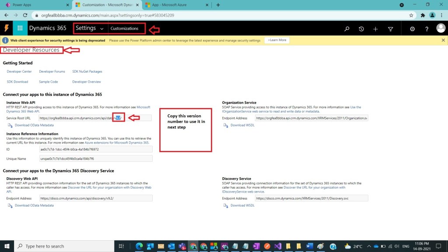Viewport: 448px width, 252px height.
Task: Open advanced find filter icon
Action: click(x=390, y=29)
